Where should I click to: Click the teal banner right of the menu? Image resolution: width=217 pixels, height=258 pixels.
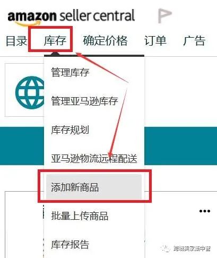coord(181,146)
